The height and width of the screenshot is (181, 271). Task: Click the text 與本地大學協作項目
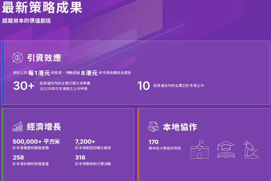[165, 148]
